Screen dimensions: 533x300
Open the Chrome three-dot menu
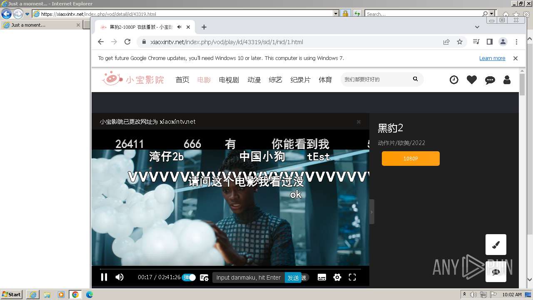[516, 42]
